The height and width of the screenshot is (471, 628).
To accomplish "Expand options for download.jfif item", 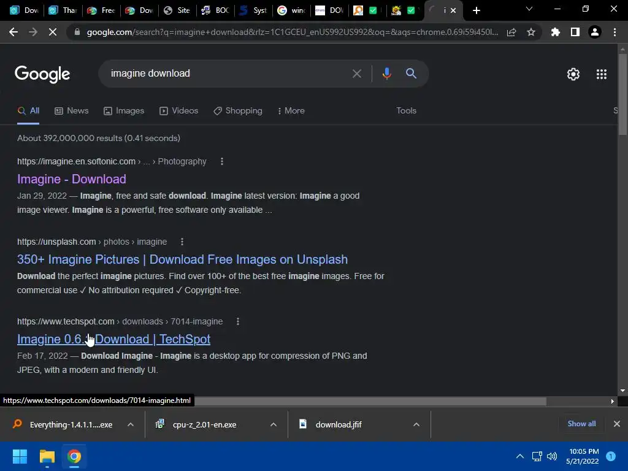I will click(x=416, y=424).
